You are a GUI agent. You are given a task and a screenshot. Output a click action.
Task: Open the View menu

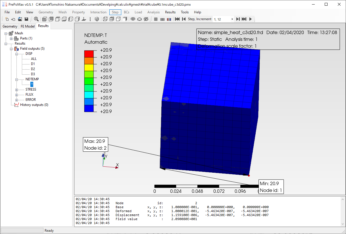[30, 12]
